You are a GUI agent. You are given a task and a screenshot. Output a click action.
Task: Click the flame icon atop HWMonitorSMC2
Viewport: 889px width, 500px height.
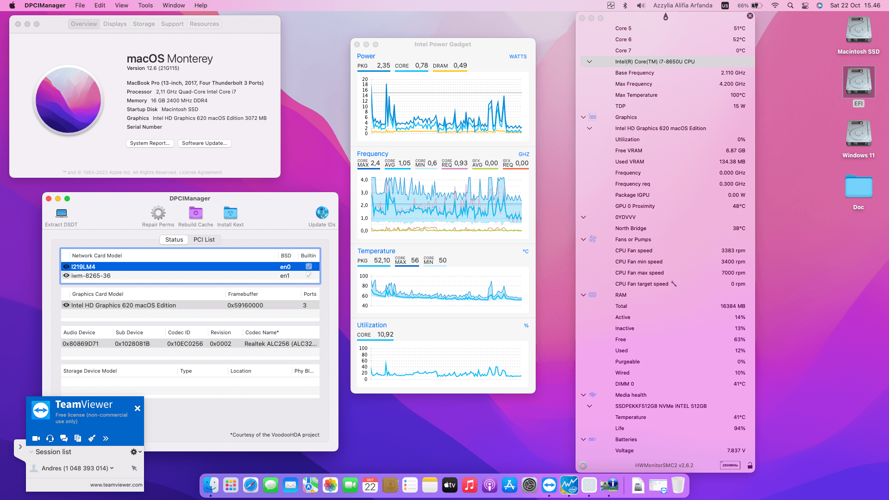[665, 17]
